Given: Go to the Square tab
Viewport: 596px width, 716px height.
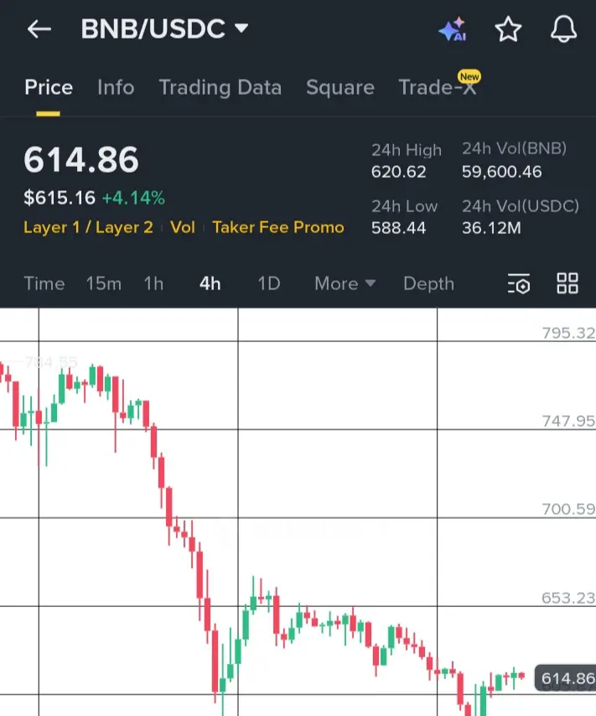Looking at the screenshot, I should click(339, 87).
